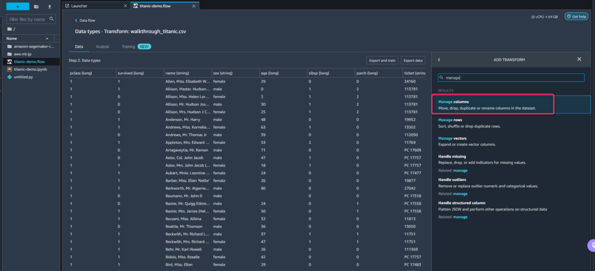
Task: Click the Python icon of untitled.py
Action: tap(9, 77)
